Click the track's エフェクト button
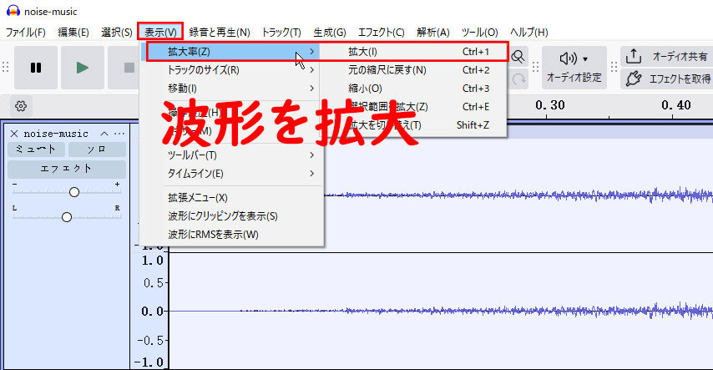713x370 pixels. [66, 168]
